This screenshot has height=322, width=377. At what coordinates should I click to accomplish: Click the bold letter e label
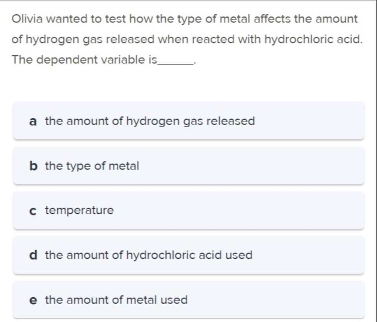(33, 300)
